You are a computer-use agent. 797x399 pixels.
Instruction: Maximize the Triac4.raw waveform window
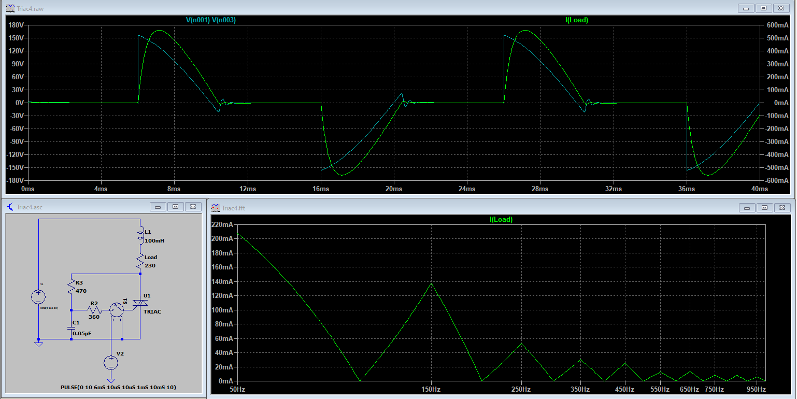pyautogui.click(x=763, y=8)
